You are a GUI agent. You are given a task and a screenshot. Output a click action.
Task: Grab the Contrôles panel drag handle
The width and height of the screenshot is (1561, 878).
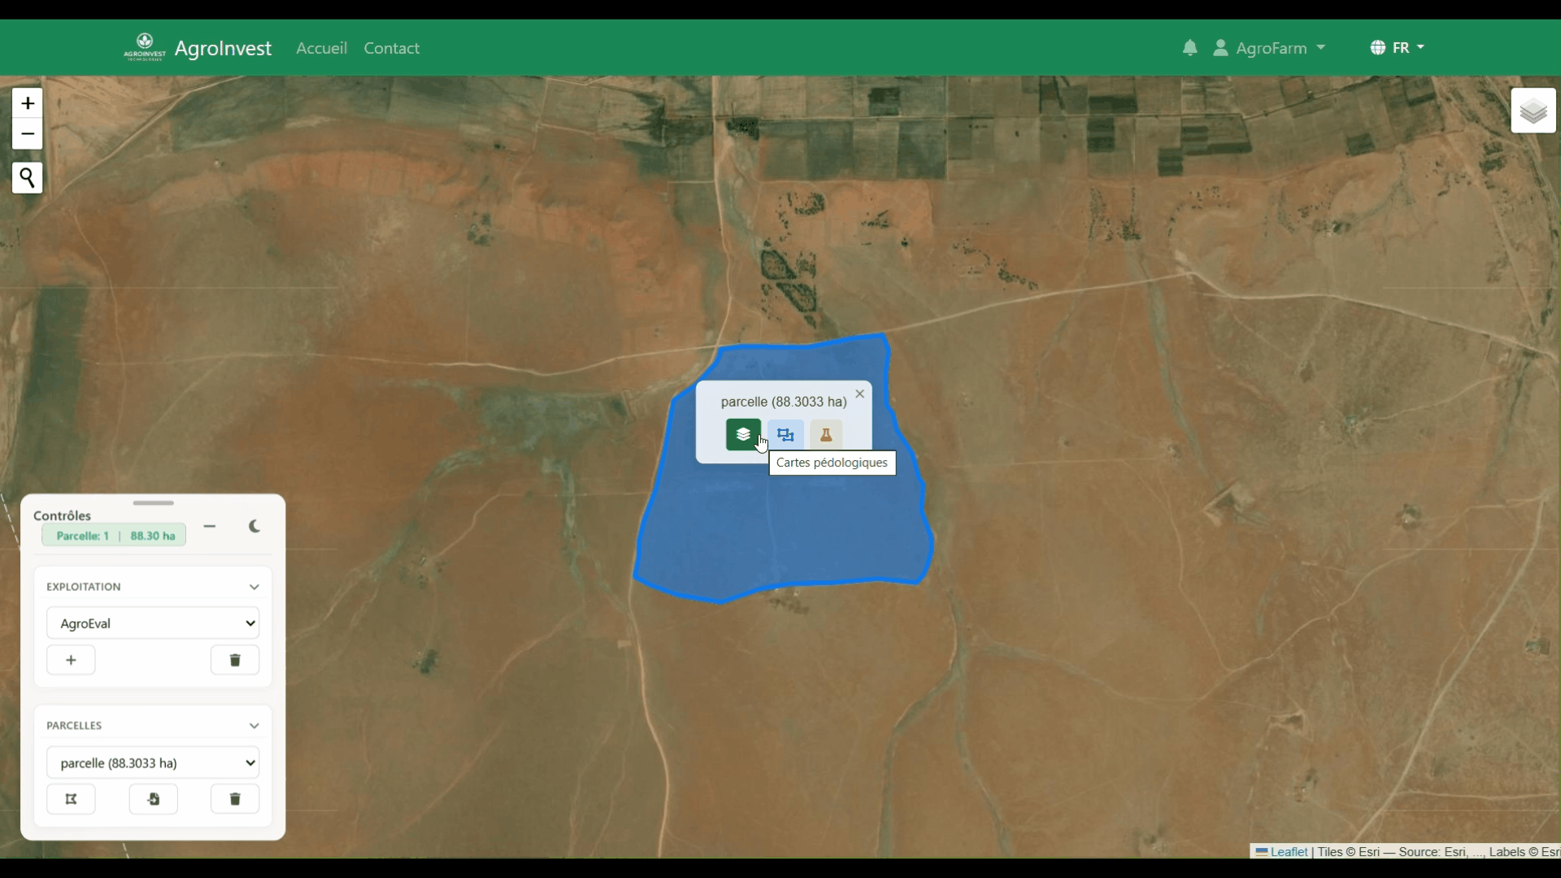(x=153, y=503)
